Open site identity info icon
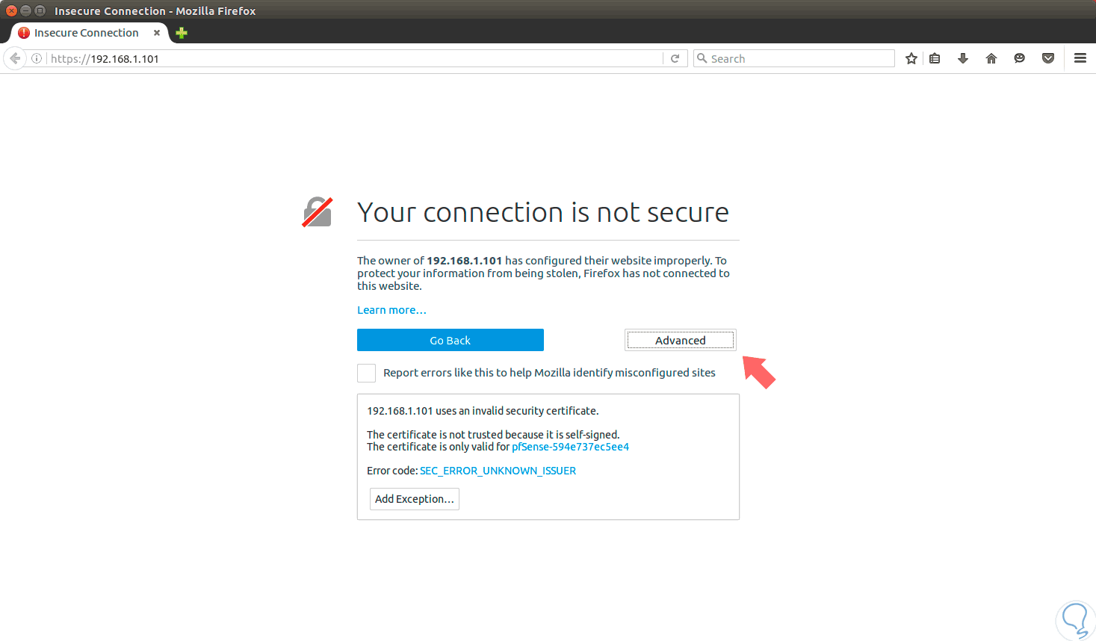 click(37, 58)
